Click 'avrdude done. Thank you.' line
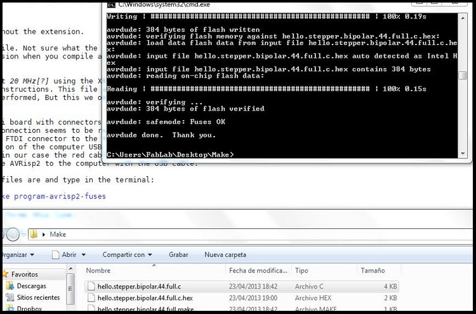Image resolution: width=476 pixels, height=314 pixels. (161, 135)
